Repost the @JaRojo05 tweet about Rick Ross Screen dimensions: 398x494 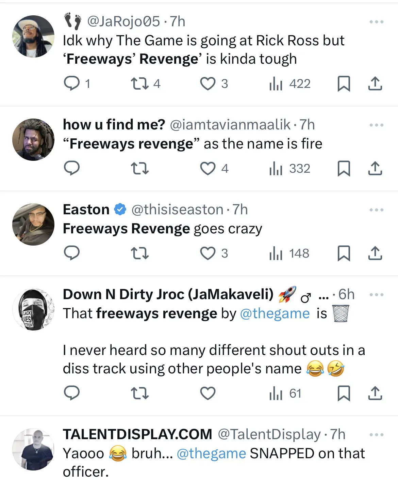point(140,83)
